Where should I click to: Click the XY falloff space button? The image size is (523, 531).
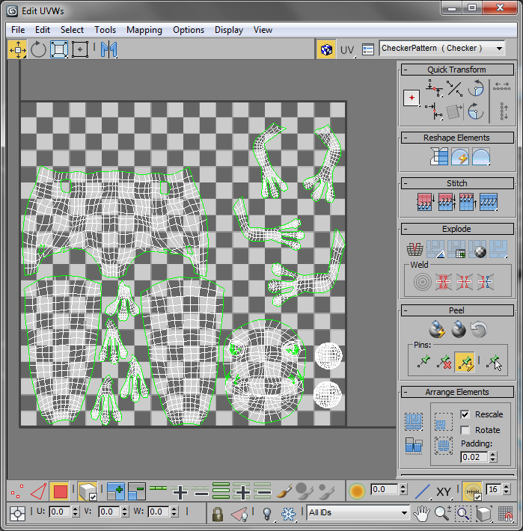pos(444,491)
